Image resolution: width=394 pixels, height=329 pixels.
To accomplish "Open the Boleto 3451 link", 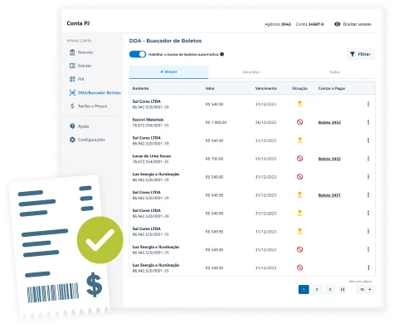I will (x=329, y=195).
